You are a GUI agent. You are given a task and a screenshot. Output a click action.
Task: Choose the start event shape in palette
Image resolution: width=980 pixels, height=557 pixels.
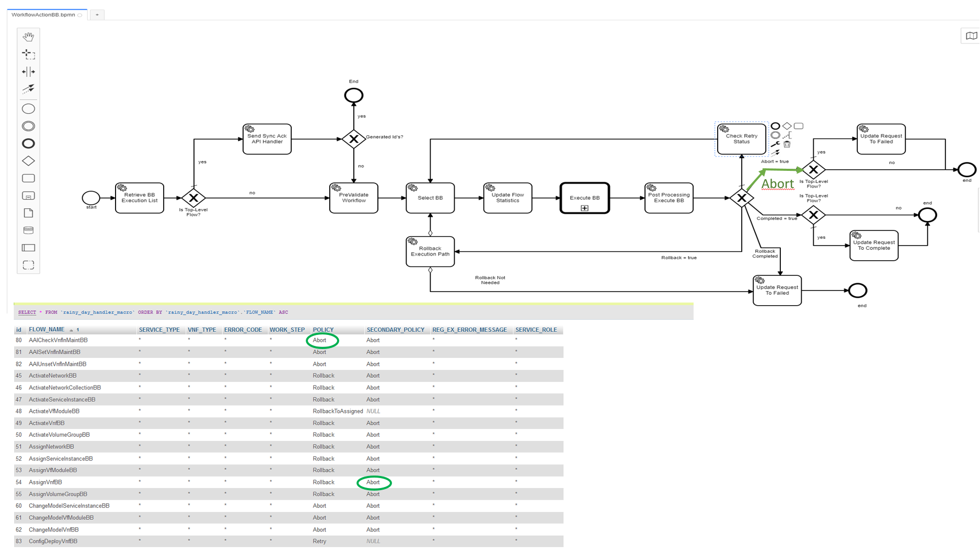pos(28,109)
